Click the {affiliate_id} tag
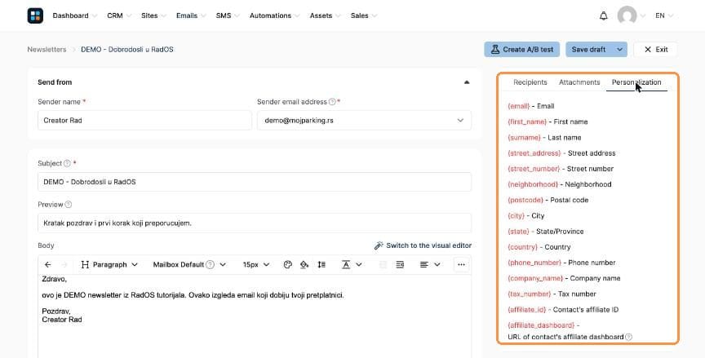 coord(526,310)
